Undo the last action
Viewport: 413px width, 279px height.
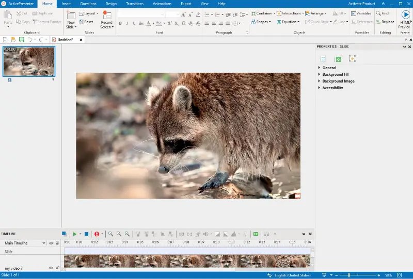(30, 40)
